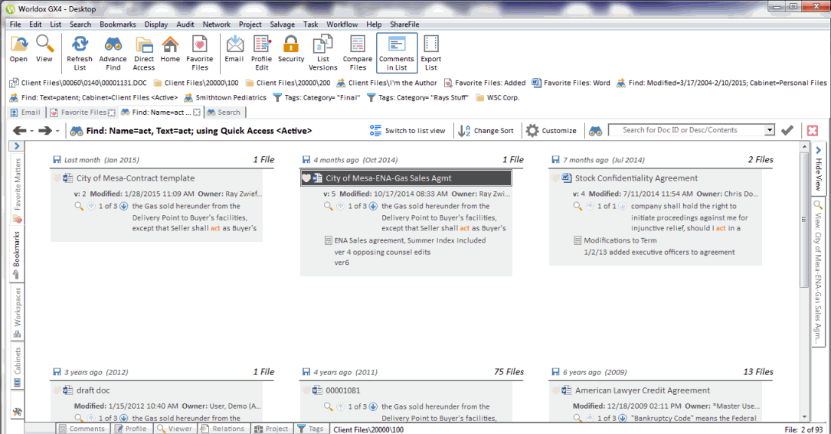Switch to the Search tab

click(x=224, y=113)
